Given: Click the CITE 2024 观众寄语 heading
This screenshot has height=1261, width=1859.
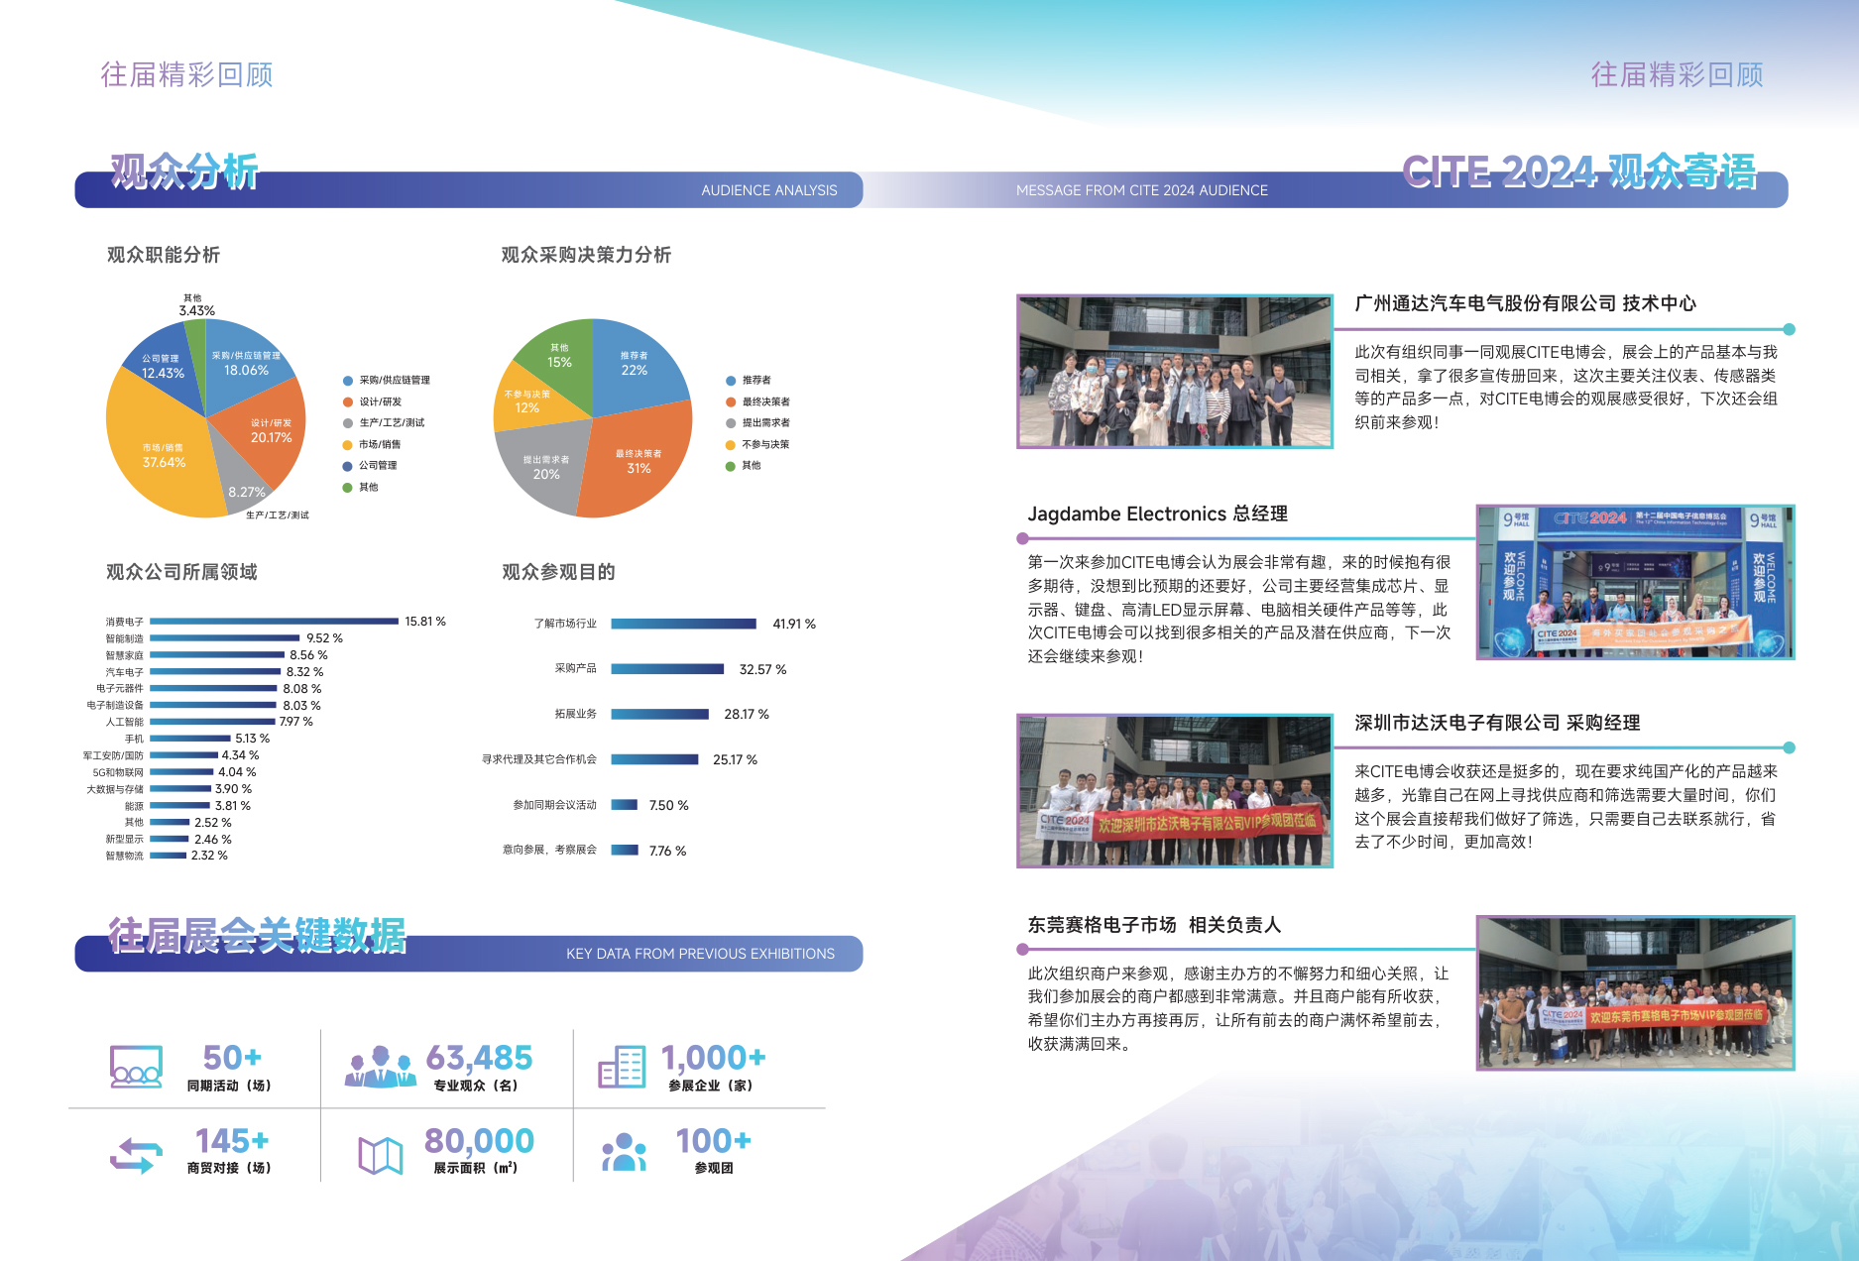Looking at the screenshot, I should (1578, 172).
